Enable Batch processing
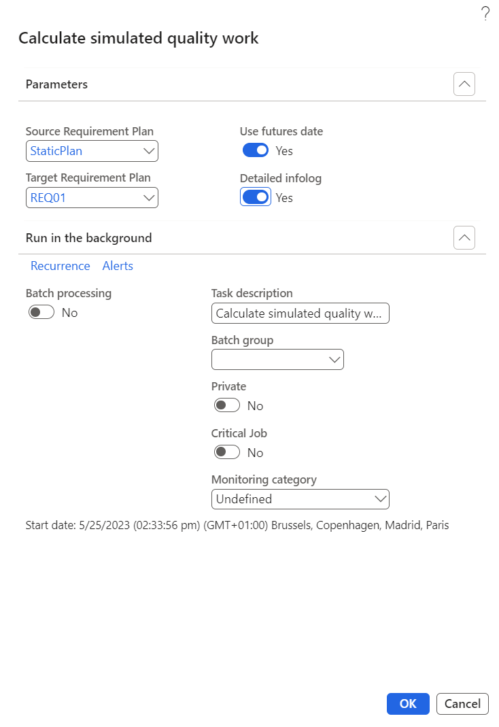This screenshot has width=499, height=727. pyautogui.click(x=41, y=313)
